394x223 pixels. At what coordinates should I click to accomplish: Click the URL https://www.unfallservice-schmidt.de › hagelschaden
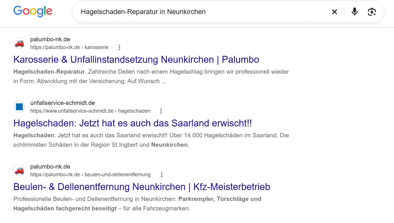(90, 111)
